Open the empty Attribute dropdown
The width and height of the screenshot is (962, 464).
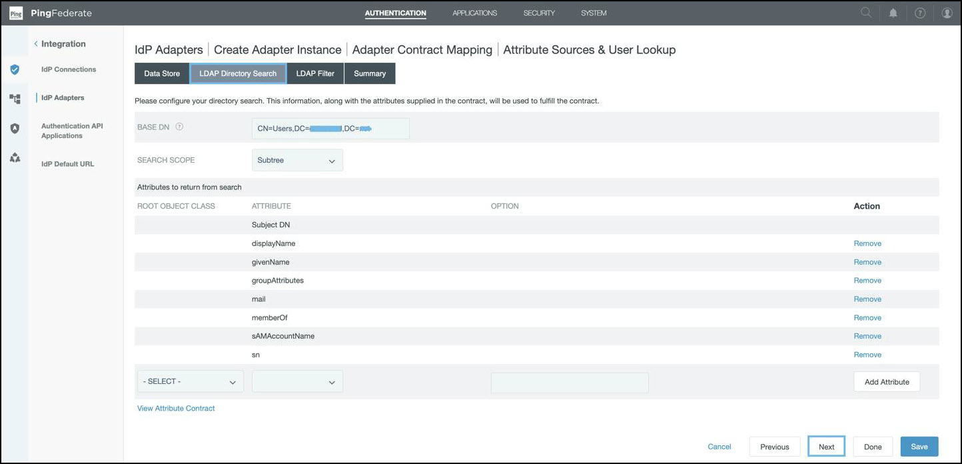[x=297, y=381]
